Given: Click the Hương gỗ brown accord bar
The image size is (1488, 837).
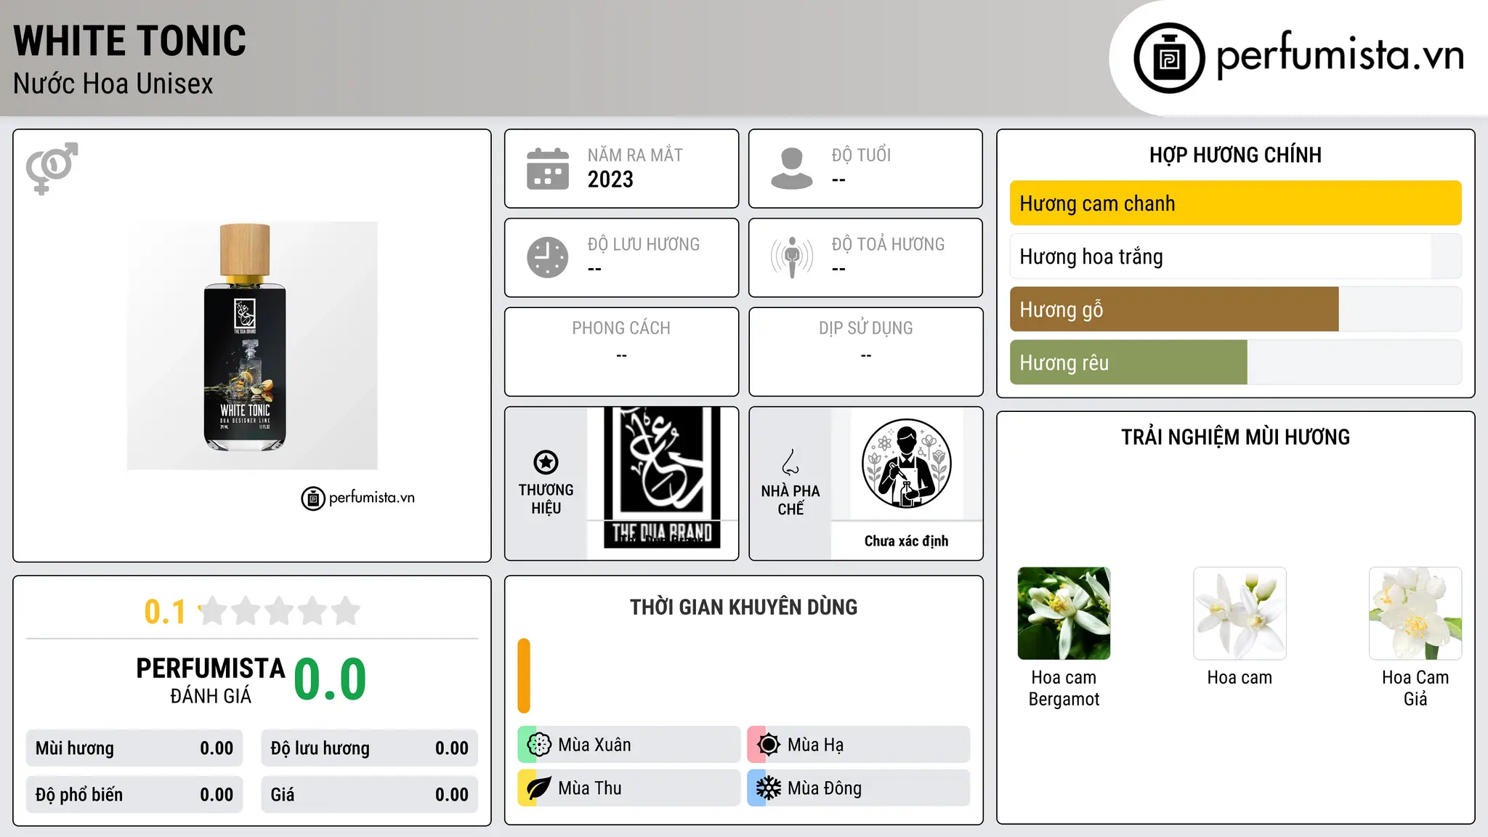Looking at the screenshot, I should tap(1174, 310).
